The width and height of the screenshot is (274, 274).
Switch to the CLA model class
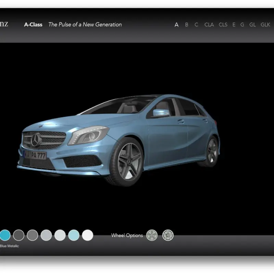coord(209,25)
